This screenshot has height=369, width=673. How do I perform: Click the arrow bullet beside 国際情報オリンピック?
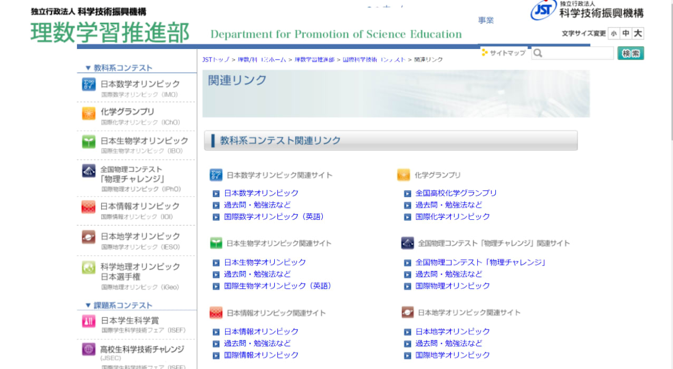click(x=216, y=355)
